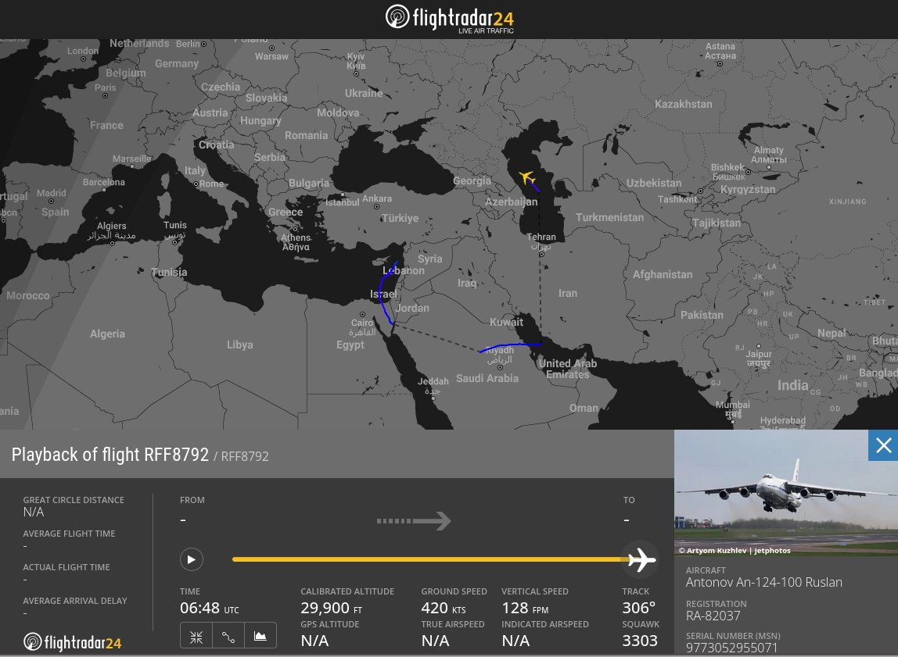Open the An-124 aircraft photo
This screenshot has width=898, height=657.
785,492
